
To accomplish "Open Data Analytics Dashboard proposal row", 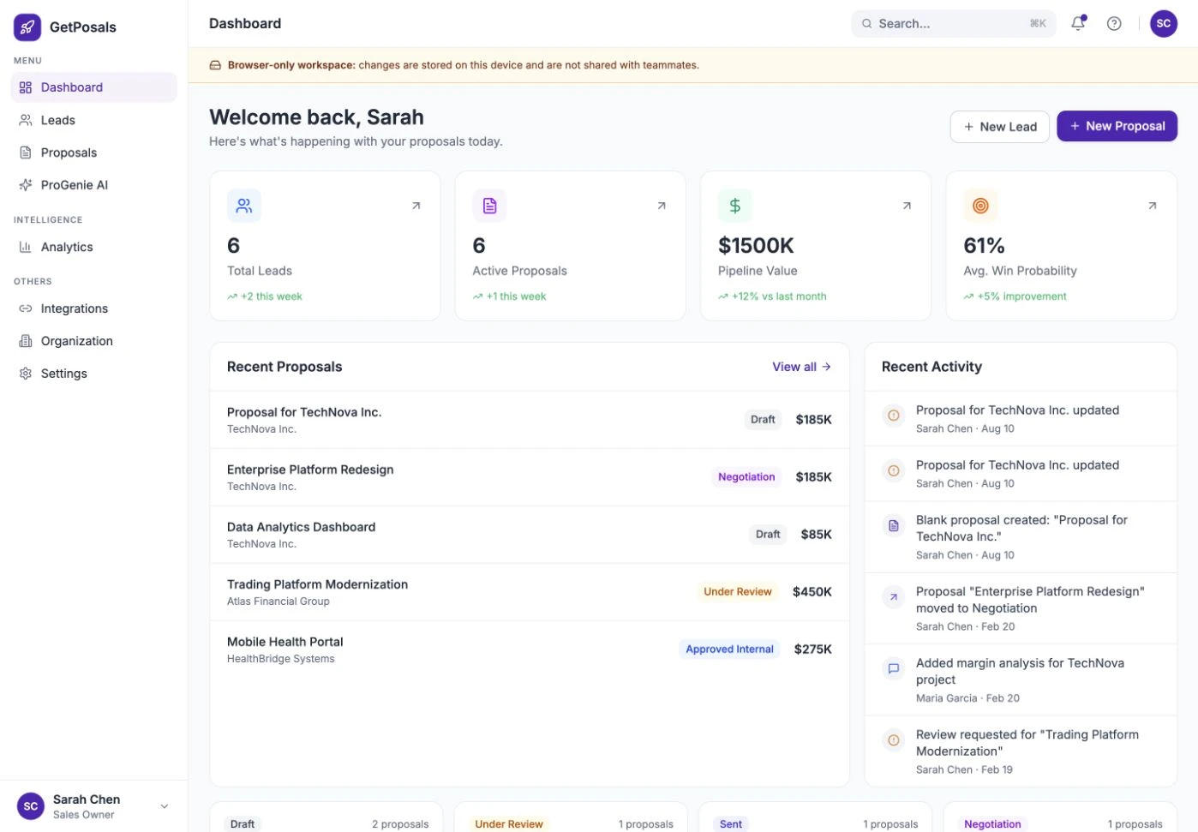I will pyautogui.click(x=530, y=535).
